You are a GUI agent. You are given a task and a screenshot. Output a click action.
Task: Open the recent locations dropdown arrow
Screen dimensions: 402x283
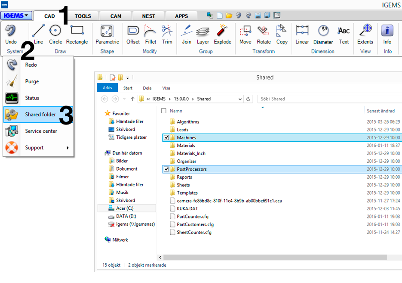click(124, 99)
